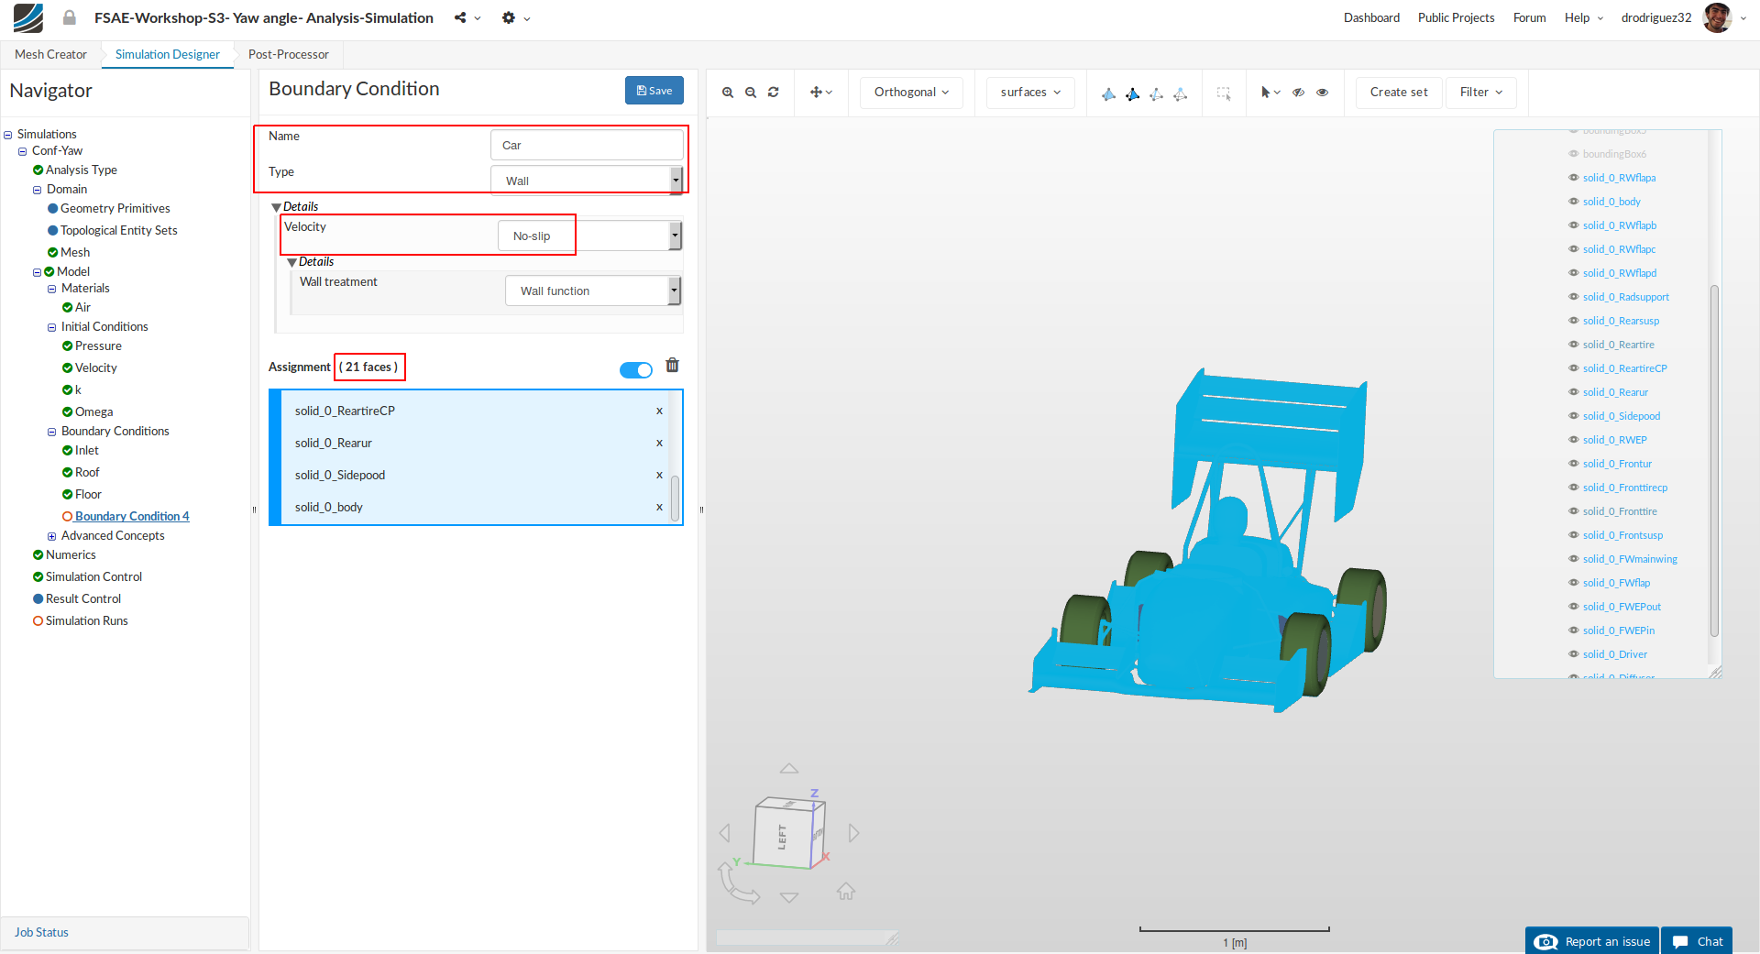This screenshot has height=954, width=1760.
Task: Toggle visibility of solid_0_RWflapa
Action: (x=1574, y=178)
